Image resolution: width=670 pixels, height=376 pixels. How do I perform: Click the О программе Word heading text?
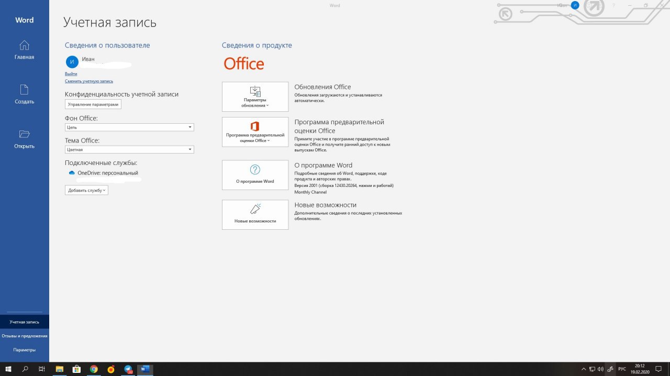323,166
